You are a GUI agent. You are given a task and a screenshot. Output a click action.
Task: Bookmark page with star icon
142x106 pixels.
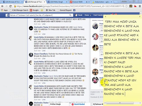[x=126, y=6]
